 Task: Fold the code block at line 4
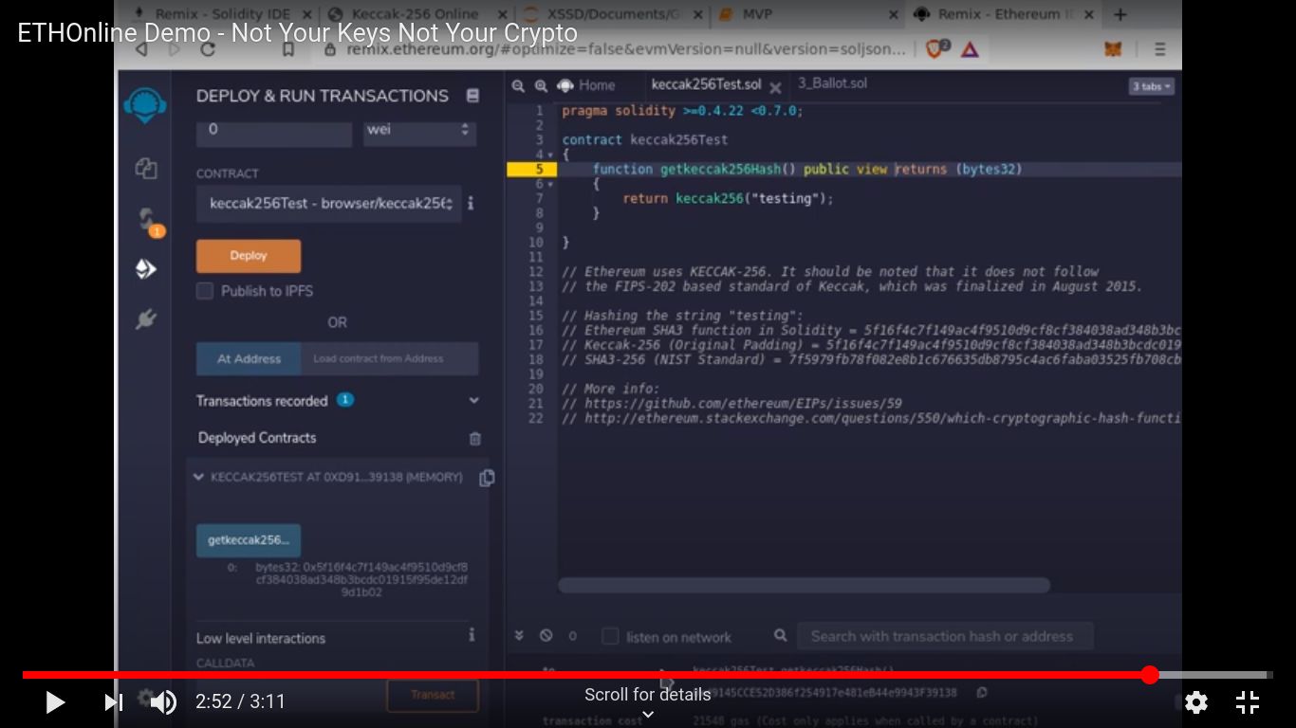click(551, 155)
